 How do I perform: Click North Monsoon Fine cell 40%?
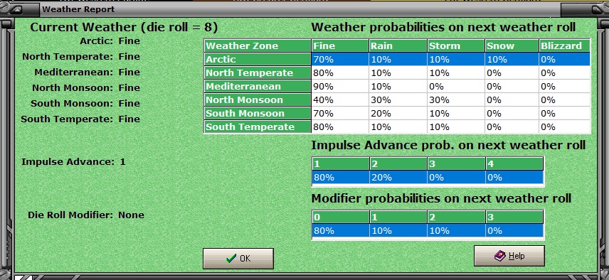[x=340, y=100]
